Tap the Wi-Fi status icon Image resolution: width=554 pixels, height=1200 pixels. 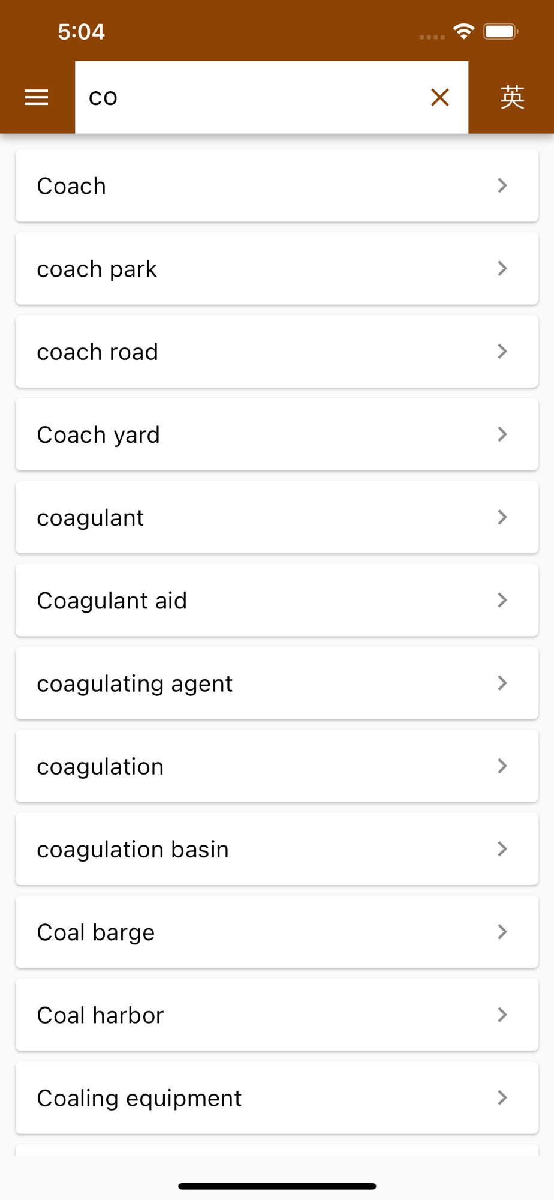[x=463, y=31]
